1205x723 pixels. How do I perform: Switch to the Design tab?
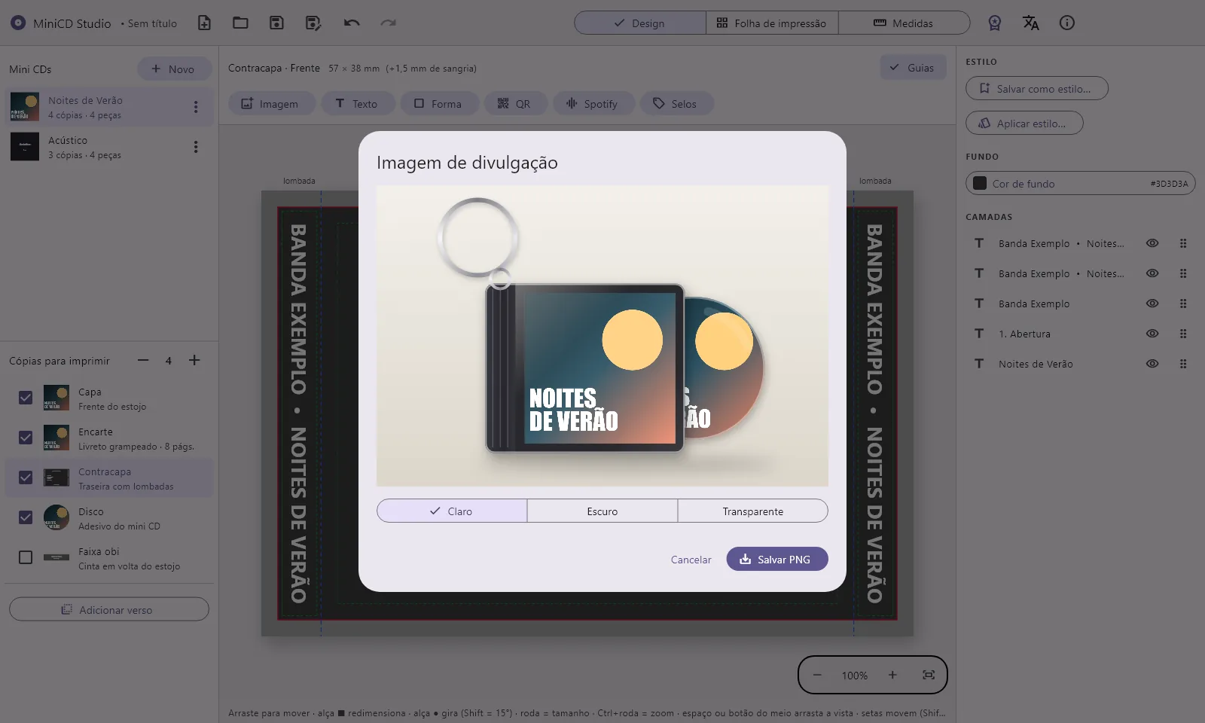pyautogui.click(x=640, y=23)
